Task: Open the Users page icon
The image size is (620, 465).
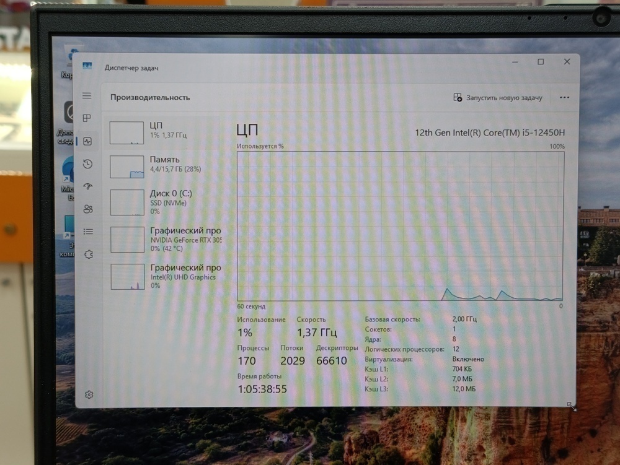Action: [88, 209]
